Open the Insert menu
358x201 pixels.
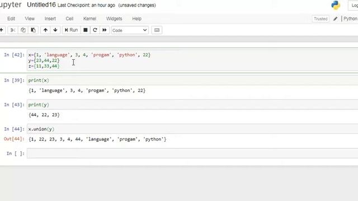pyautogui.click(x=50, y=18)
